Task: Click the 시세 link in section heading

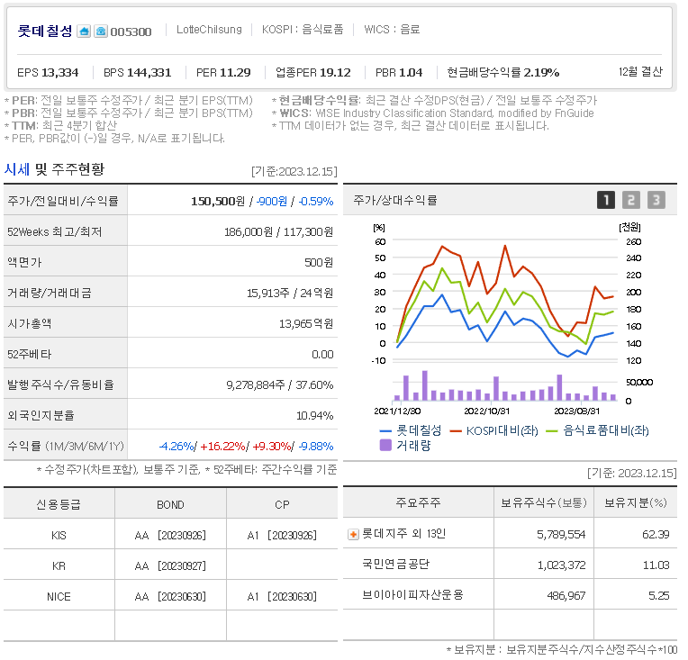Action: 17,169
